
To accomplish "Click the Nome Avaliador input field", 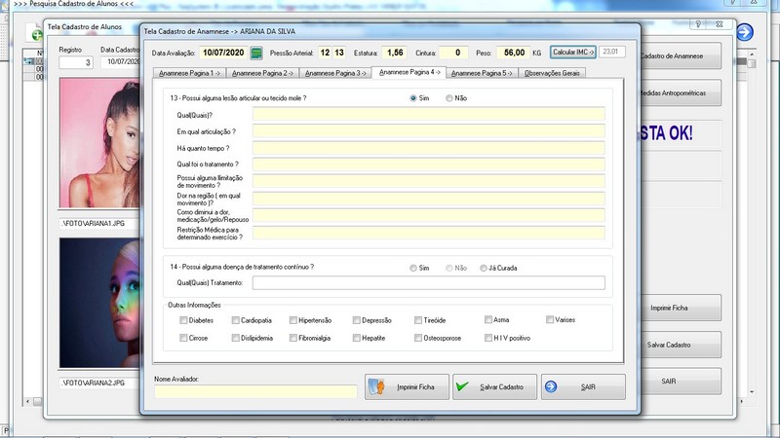I will tap(255, 391).
